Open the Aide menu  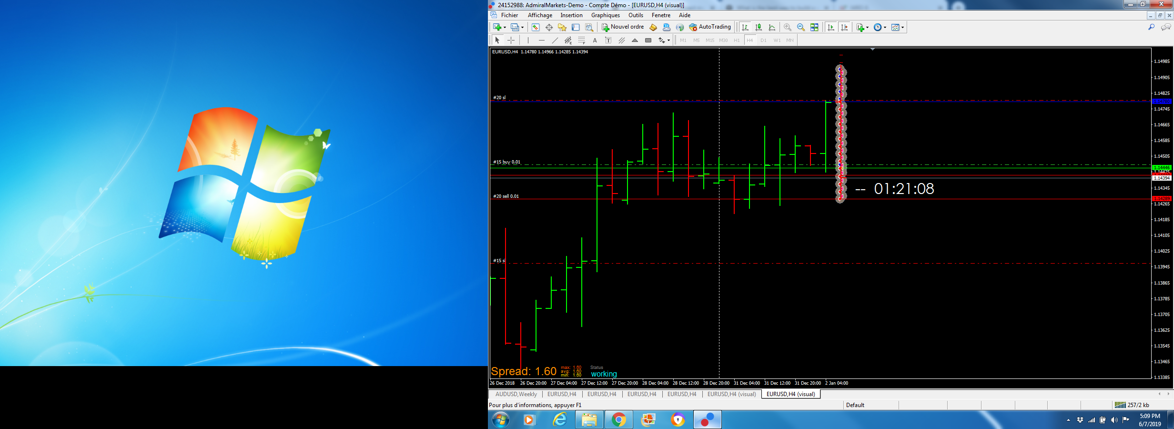pos(685,15)
